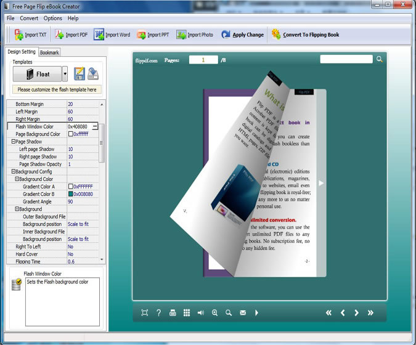Click the print icon in viewer toolbar
This screenshot has width=416, height=345.
point(173,313)
